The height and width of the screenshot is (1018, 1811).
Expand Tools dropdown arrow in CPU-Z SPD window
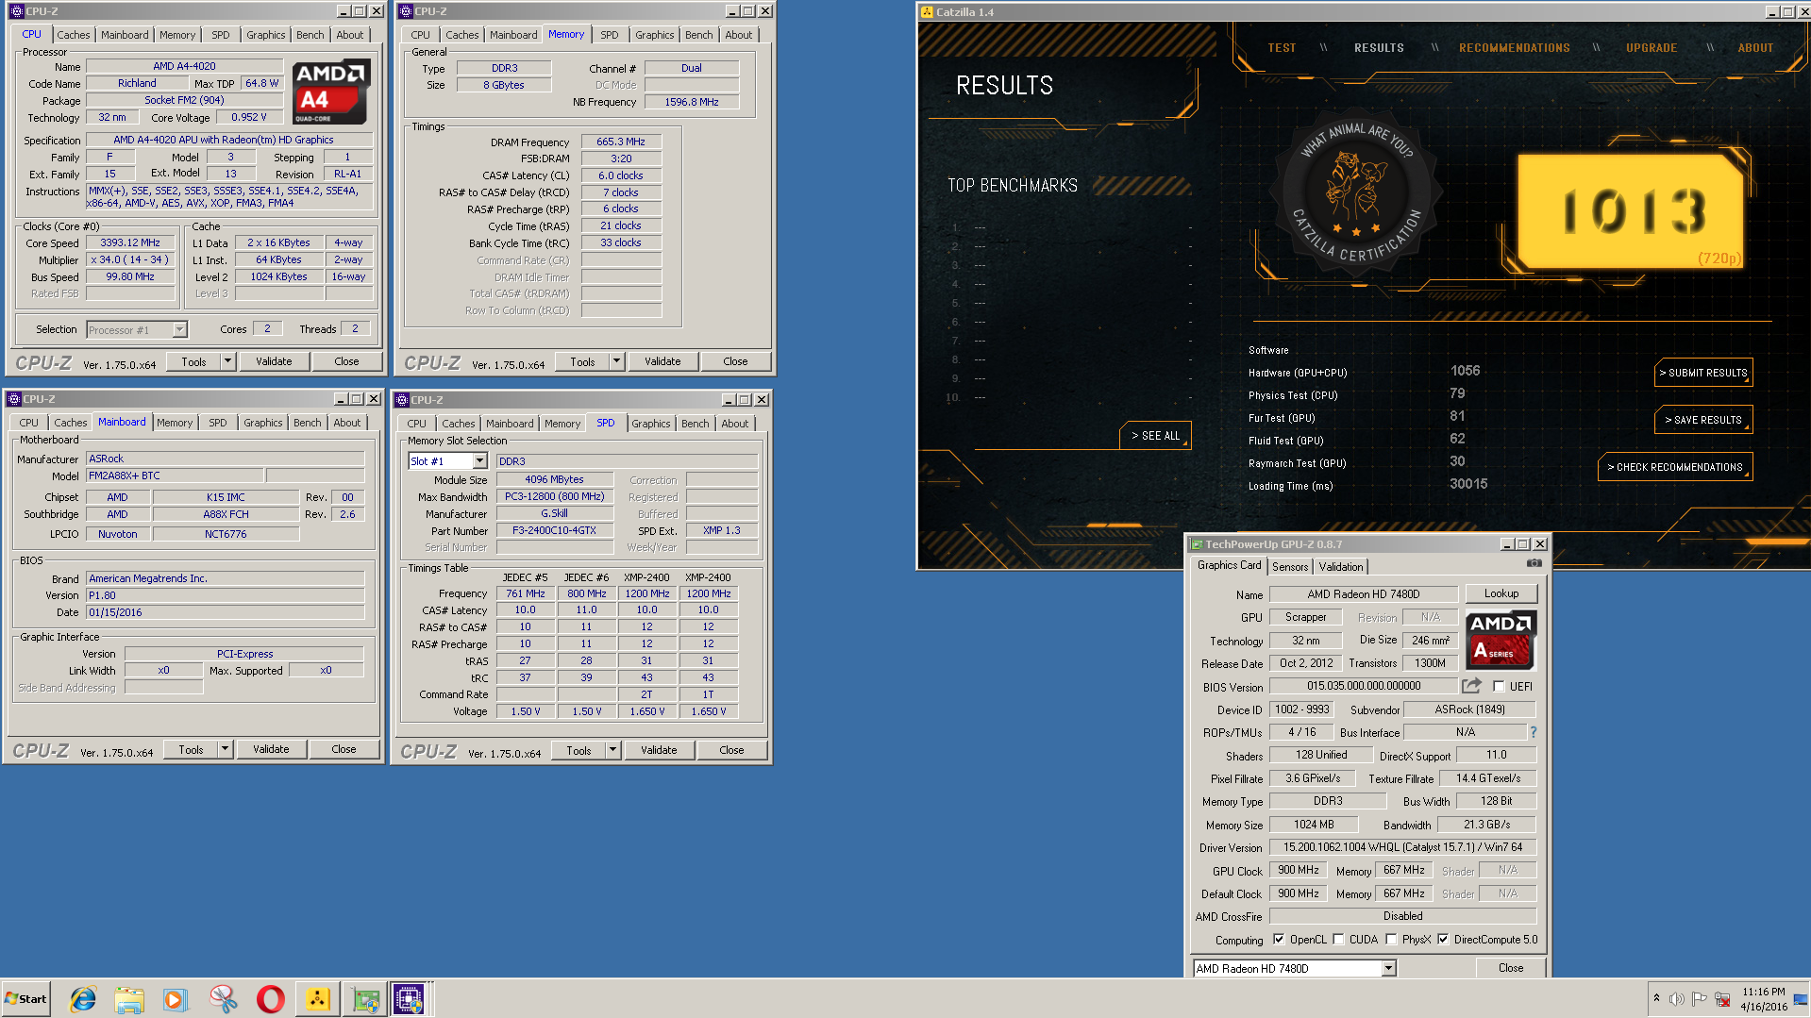point(612,750)
